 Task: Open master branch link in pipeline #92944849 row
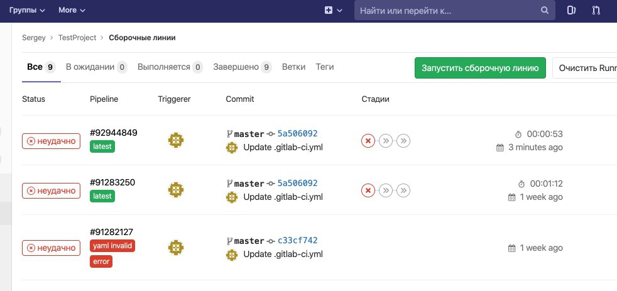(249, 134)
